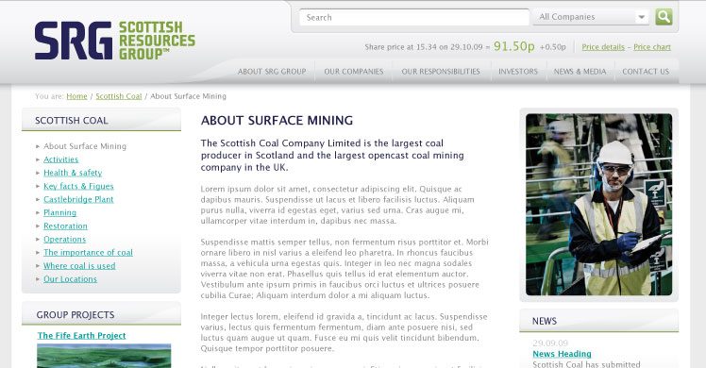Open the Operations sidebar link
Viewport: 706px width, 368px height.
(x=64, y=240)
